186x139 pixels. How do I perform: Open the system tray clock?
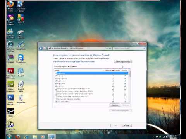coord(174,137)
